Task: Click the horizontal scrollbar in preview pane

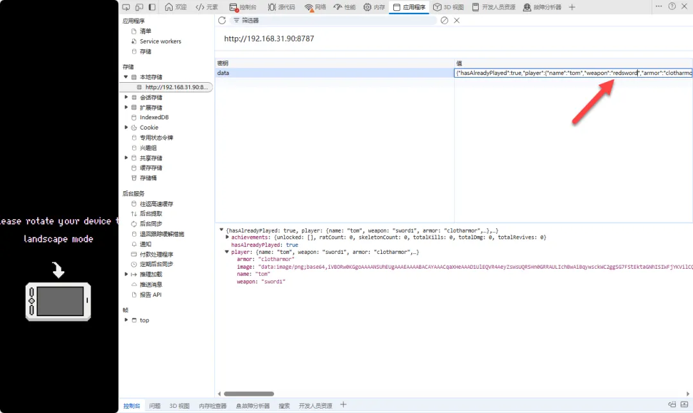Action: coord(249,394)
